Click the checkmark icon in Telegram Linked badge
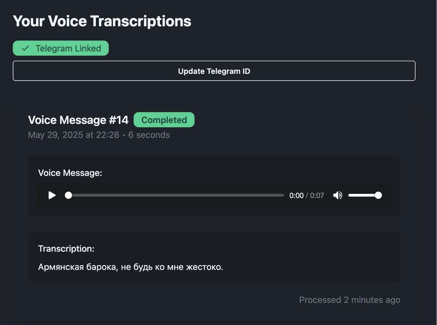The width and height of the screenshot is (437, 325). pyautogui.click(x=25, y=48)
